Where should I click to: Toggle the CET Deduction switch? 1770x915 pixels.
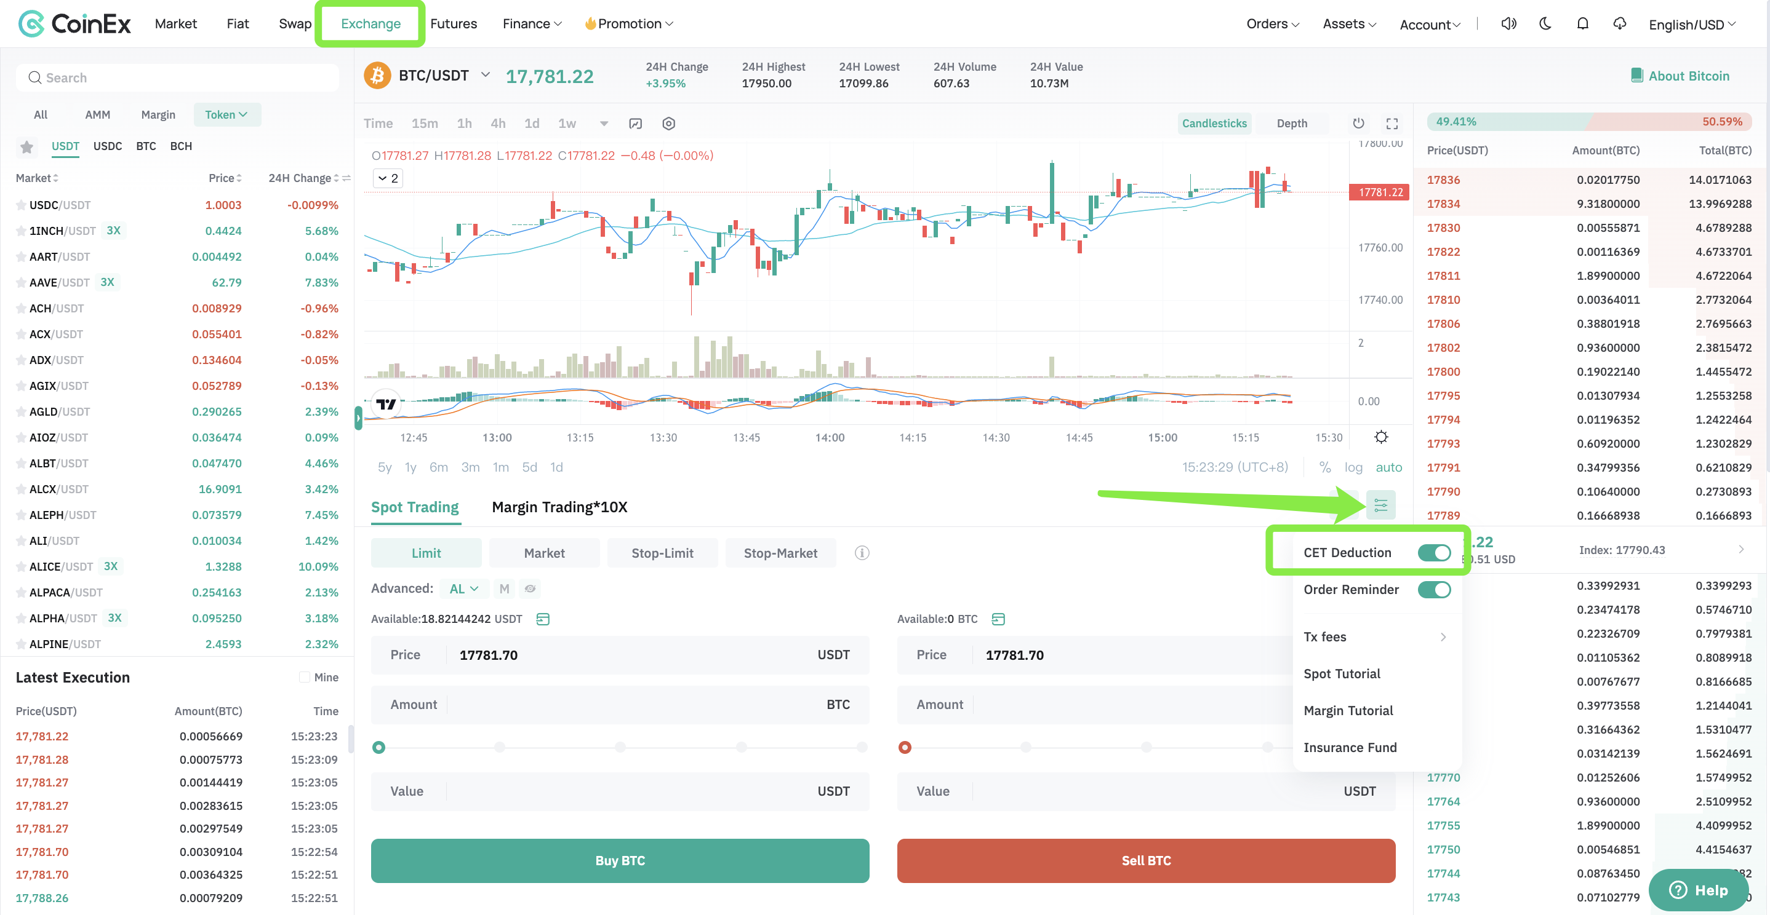coord(1434,553)
